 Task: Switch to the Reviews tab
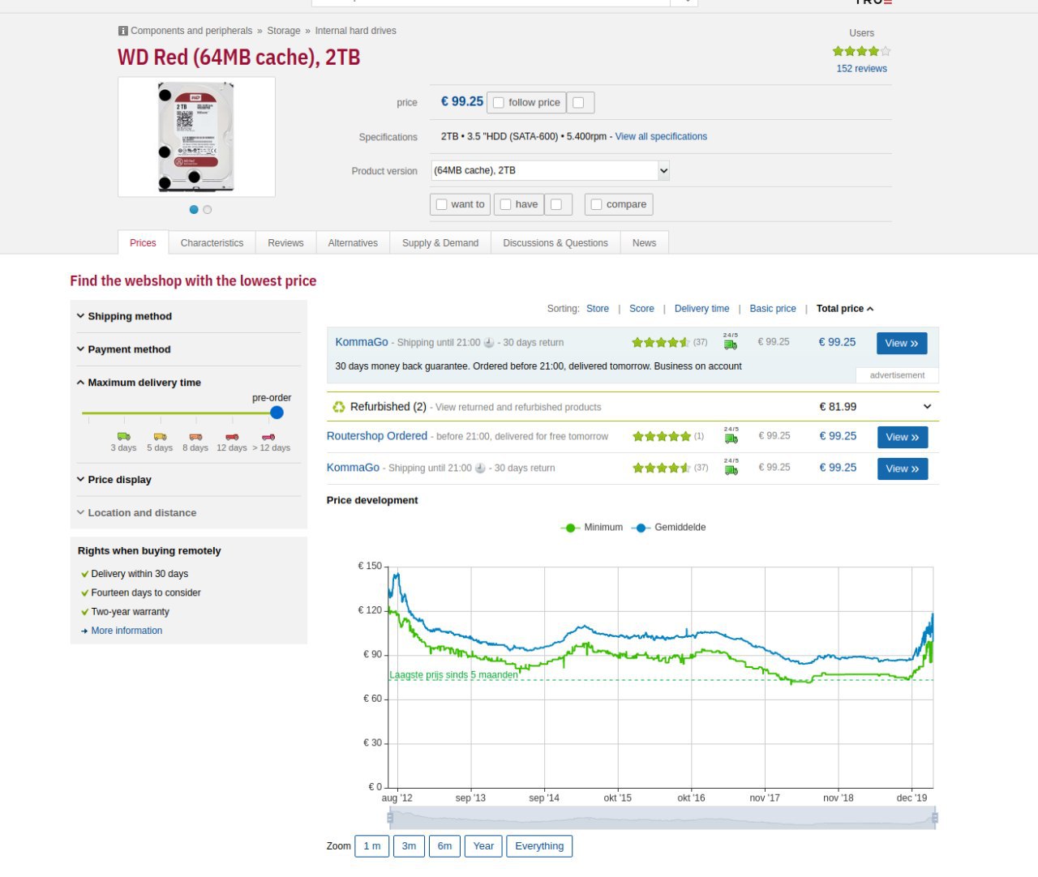[285, 243]
